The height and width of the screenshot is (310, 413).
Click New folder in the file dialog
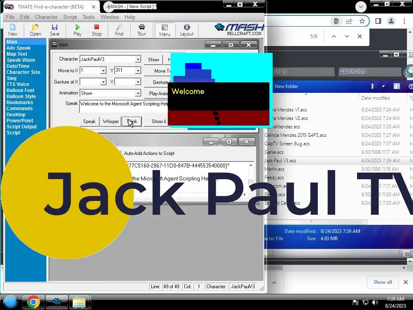click(x=286, y=86)
